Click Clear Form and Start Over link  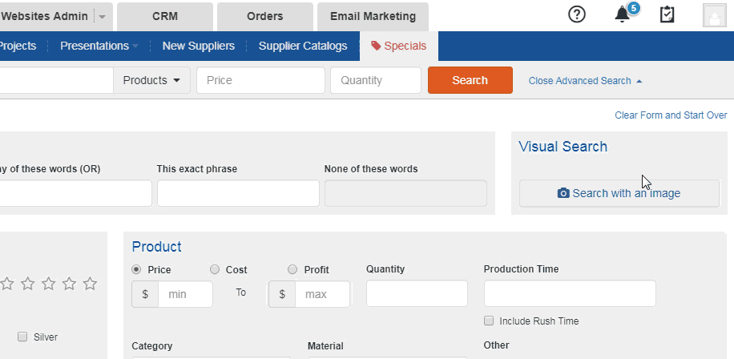tap(671, 115)
